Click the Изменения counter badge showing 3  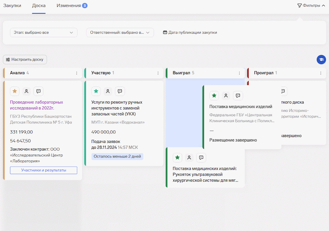click(x=85, y=6)
